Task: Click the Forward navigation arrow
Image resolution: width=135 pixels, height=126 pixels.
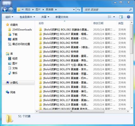Action: coord(11,10)
